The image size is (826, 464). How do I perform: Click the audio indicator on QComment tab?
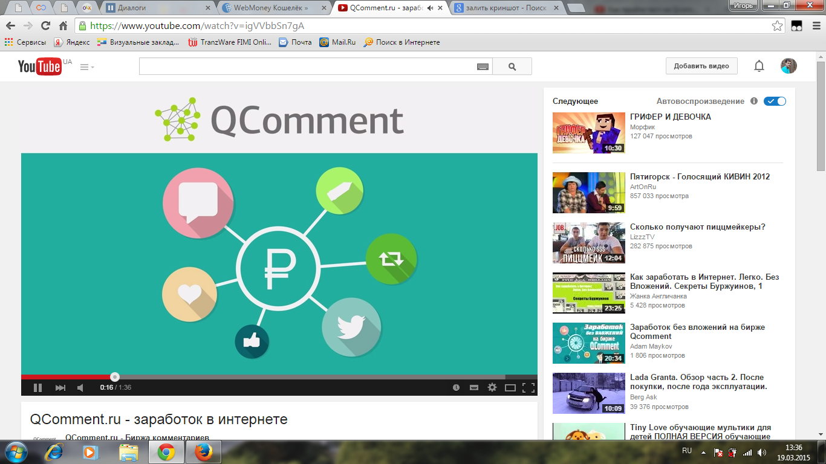point(430,8)
